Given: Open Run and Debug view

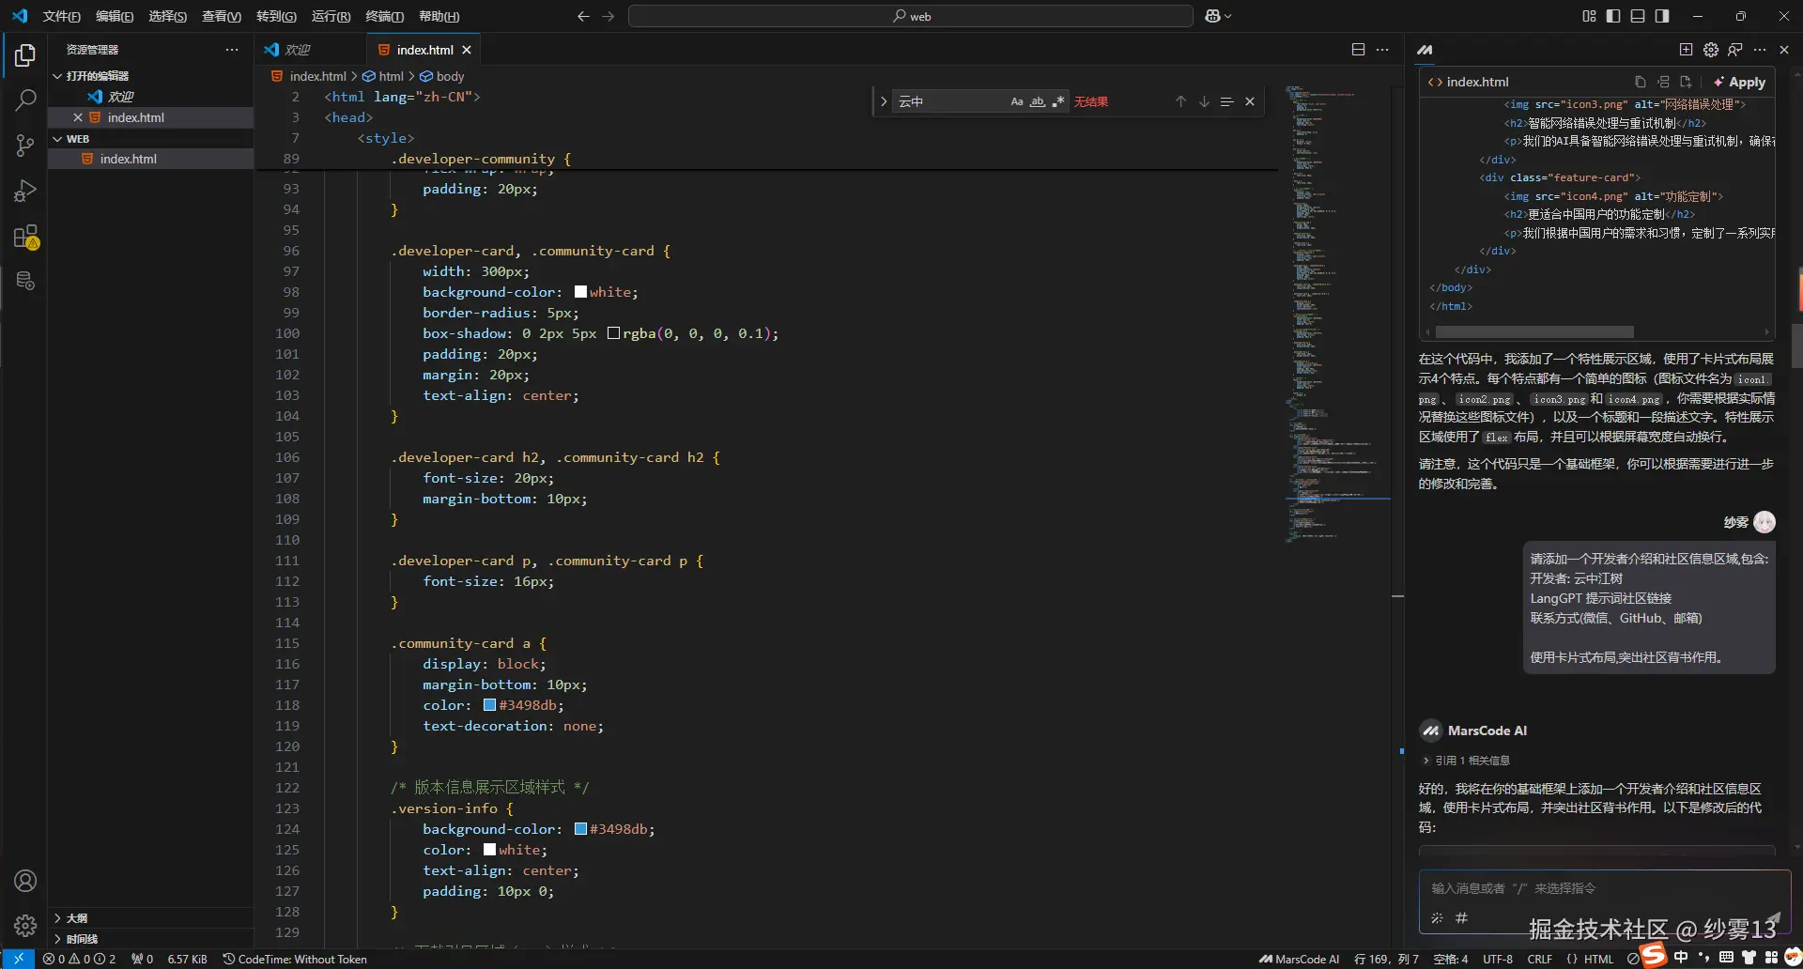Looking at the screenshot, I should [25, 191].
